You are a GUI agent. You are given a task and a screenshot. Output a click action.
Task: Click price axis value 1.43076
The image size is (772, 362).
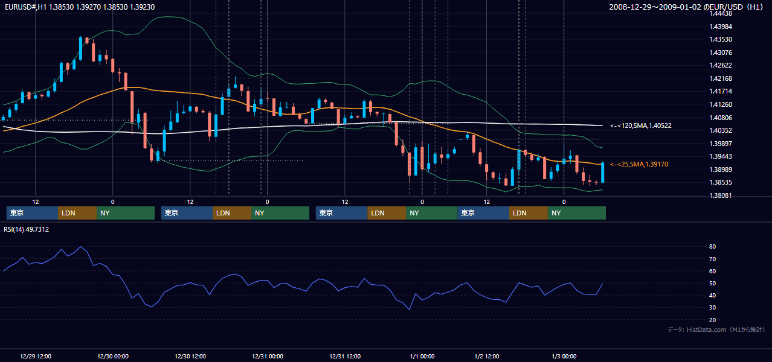point(721,52)
